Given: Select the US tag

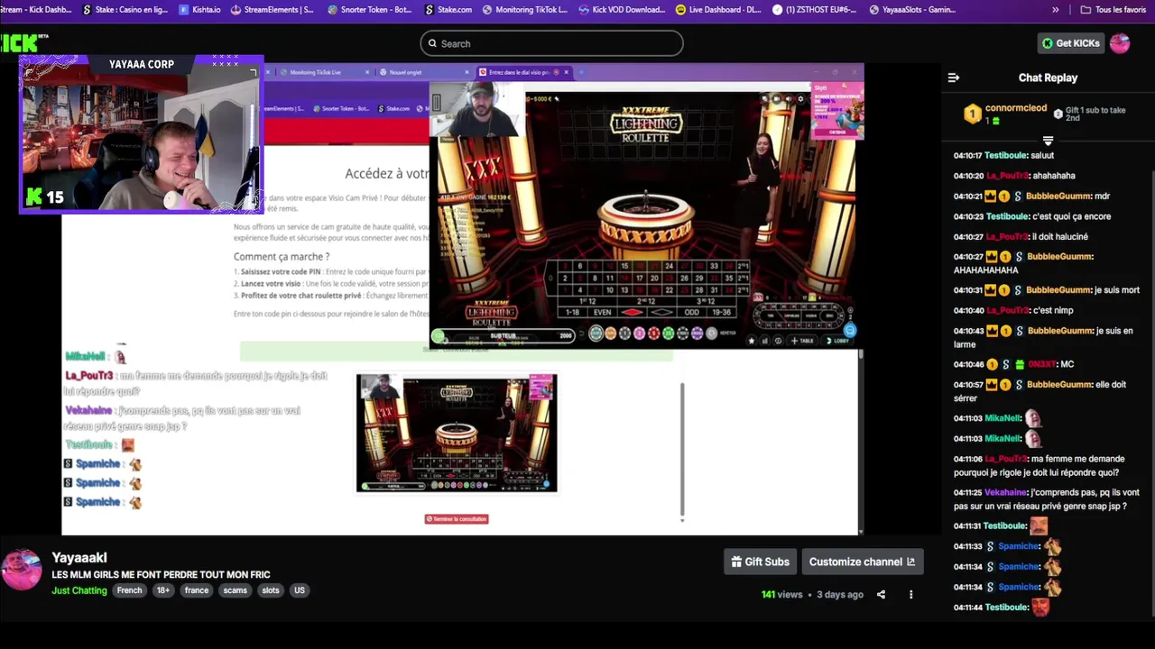Looking at the screenshot, I should (x=300, y=590).
